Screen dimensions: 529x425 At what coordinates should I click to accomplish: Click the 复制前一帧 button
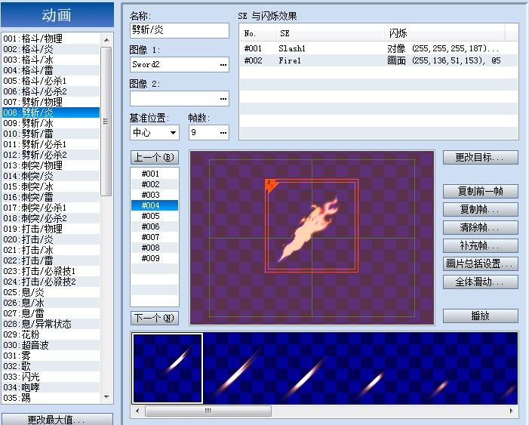point(481,192)
